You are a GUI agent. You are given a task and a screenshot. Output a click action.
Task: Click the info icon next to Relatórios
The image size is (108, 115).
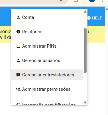(18, 32)
